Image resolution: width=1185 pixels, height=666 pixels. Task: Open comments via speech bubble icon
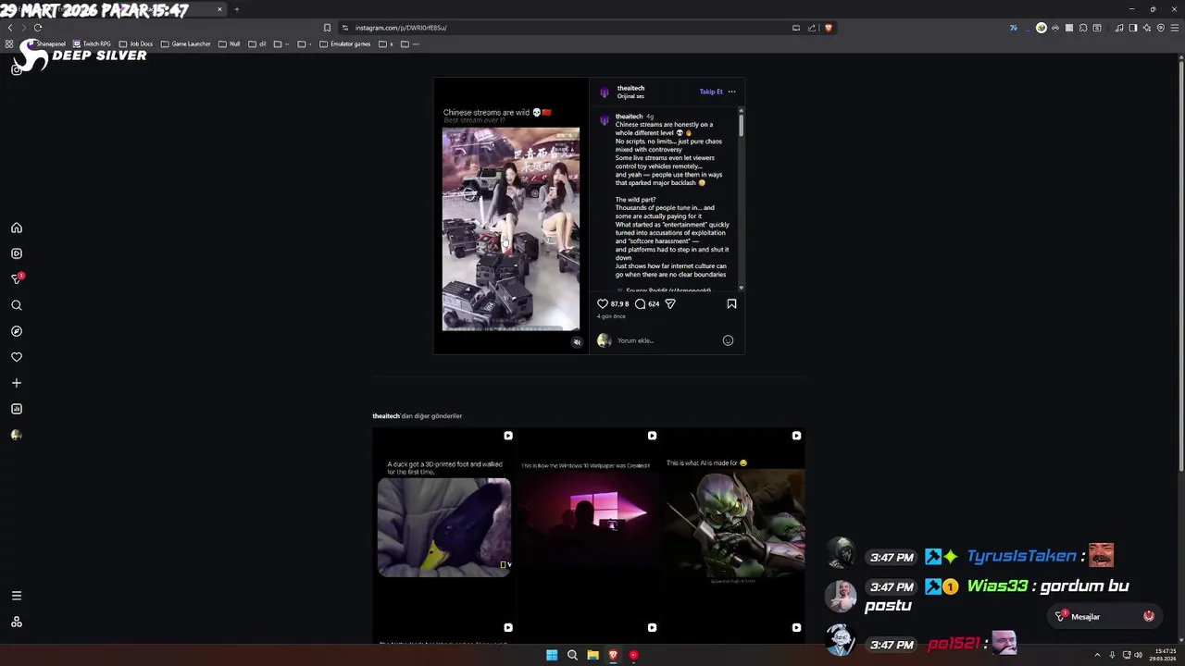pyautogui.click(x=640, y=303)
